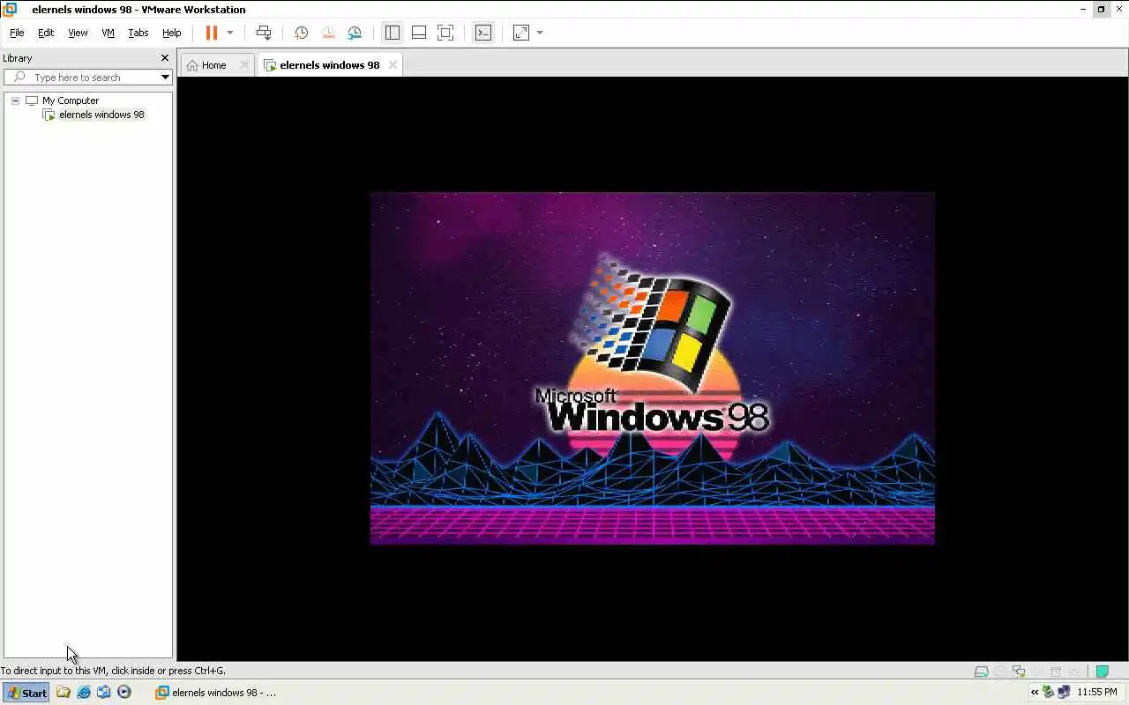1129x705 pixels.
Task: Open the File menu
Action: coord(17,33)
